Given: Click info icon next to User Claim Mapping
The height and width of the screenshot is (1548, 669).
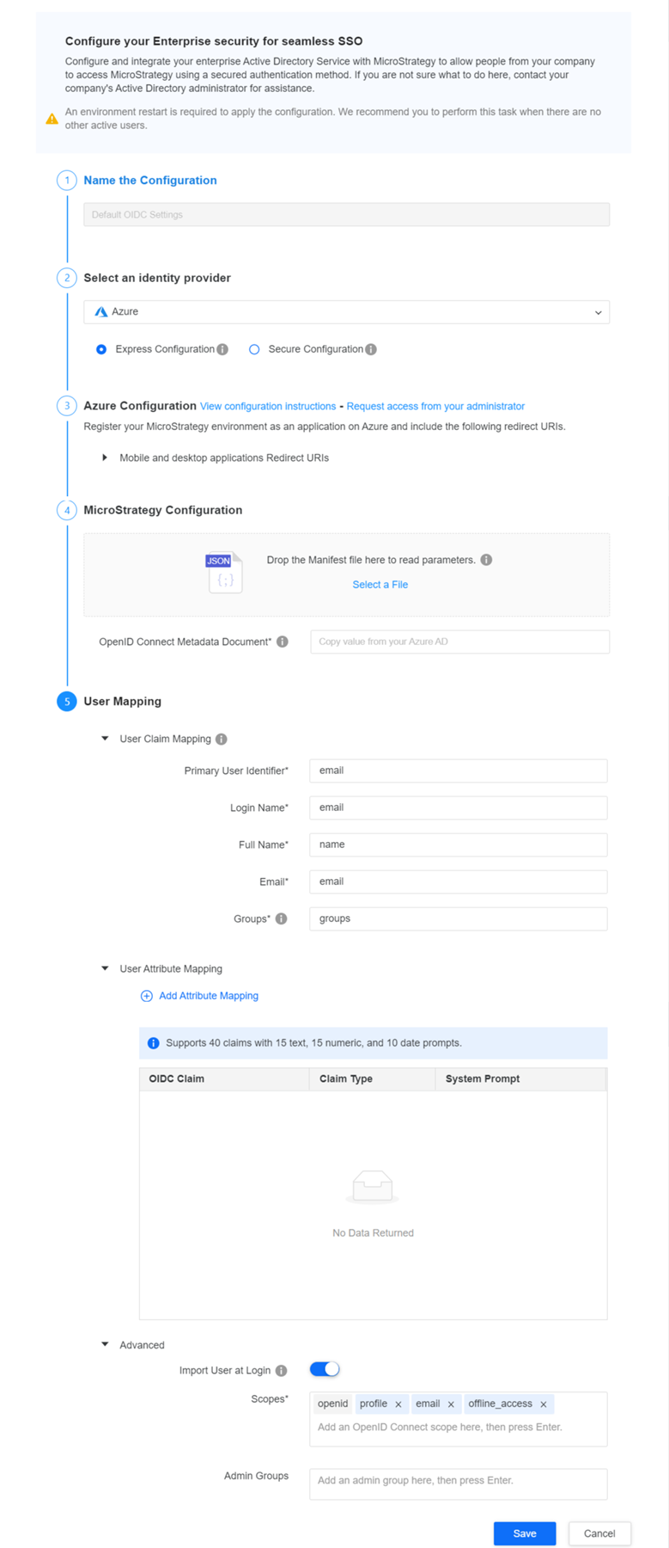Looking at the screenshot, I should [x=222, y=739].
